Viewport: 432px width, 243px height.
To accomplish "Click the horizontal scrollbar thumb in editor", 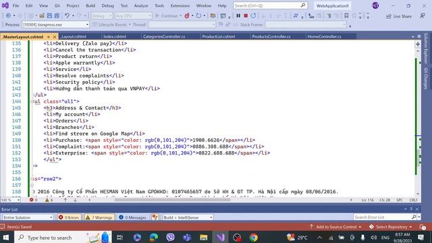I will coord(172,200).
